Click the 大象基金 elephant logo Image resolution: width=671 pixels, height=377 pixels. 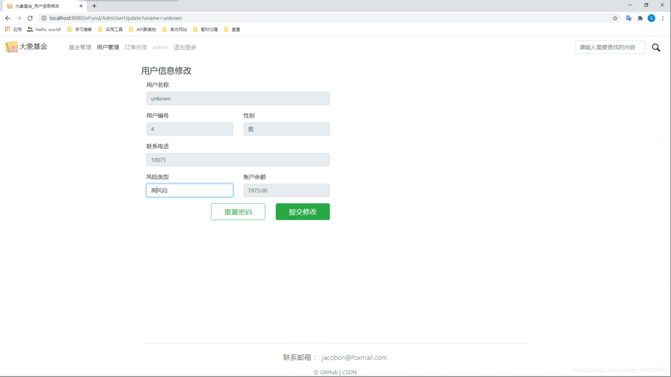(x=12, y=47)
